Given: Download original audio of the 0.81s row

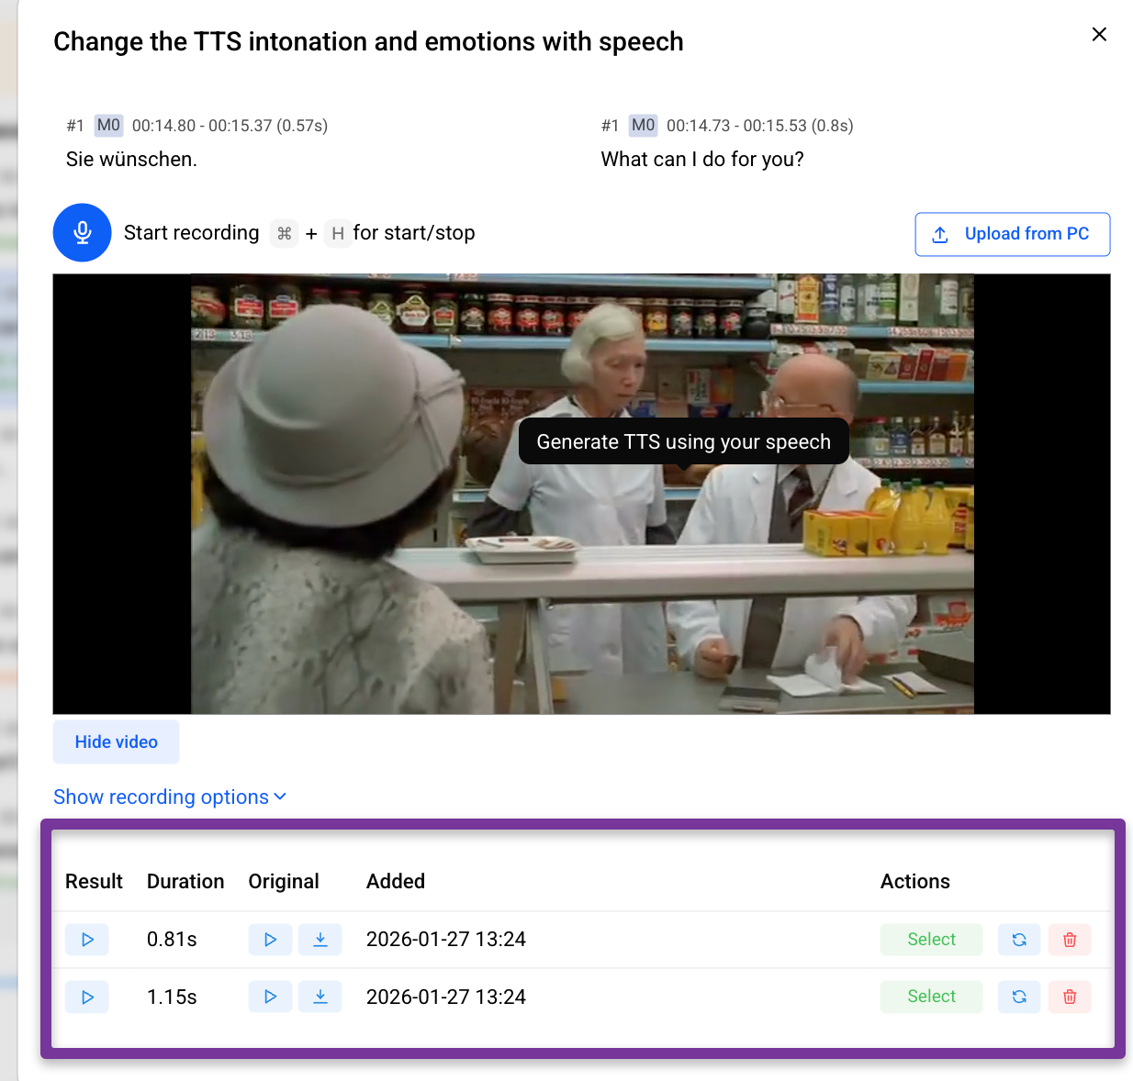Looking at the screenshot, I should point(320,940).
